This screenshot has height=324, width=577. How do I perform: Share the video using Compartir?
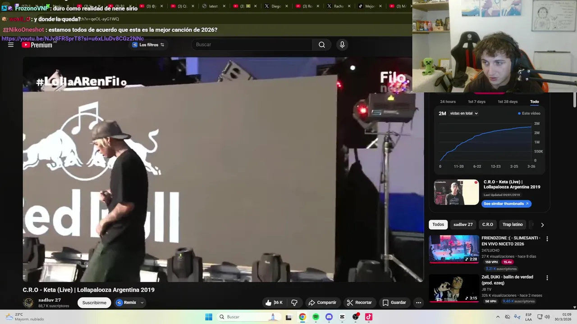pos(322,302)
